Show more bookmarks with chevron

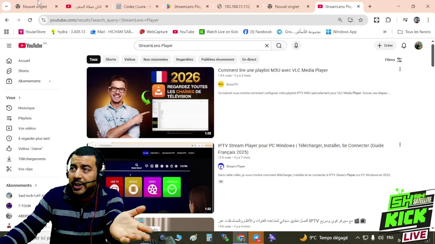point(385,32)
